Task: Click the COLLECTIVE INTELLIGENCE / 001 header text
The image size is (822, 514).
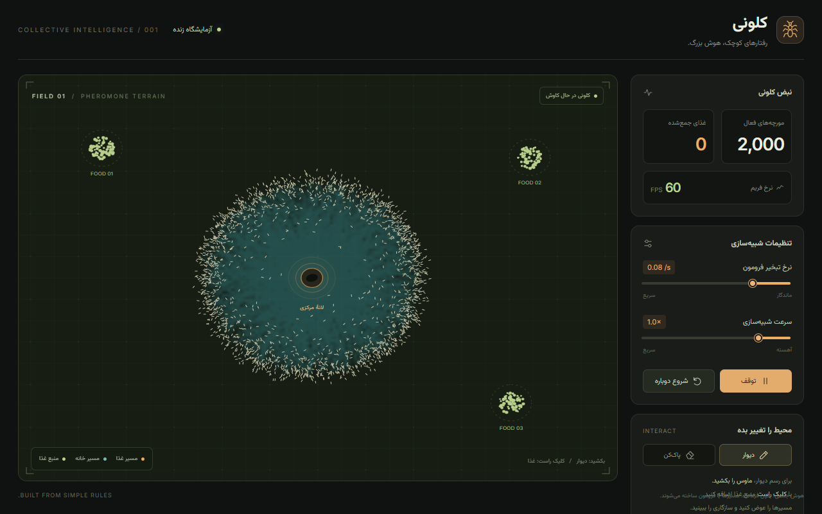Action: tap(88, 30)
